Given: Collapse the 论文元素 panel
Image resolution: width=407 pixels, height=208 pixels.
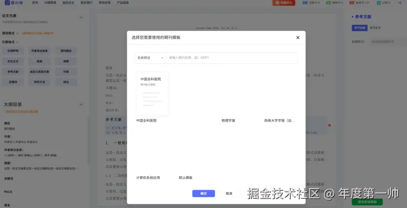Looking at the screenshot, I should 81,17.
